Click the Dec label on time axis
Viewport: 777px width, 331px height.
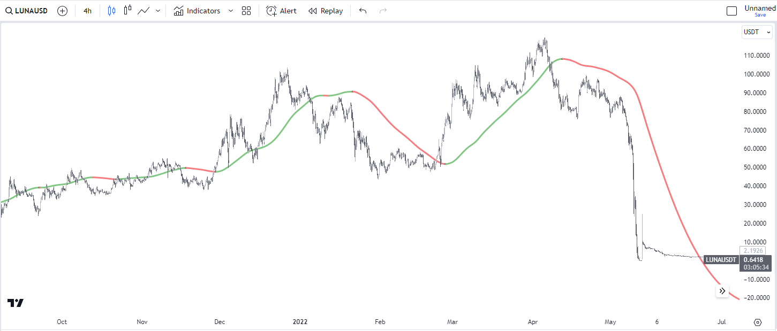tap(220, 322)
